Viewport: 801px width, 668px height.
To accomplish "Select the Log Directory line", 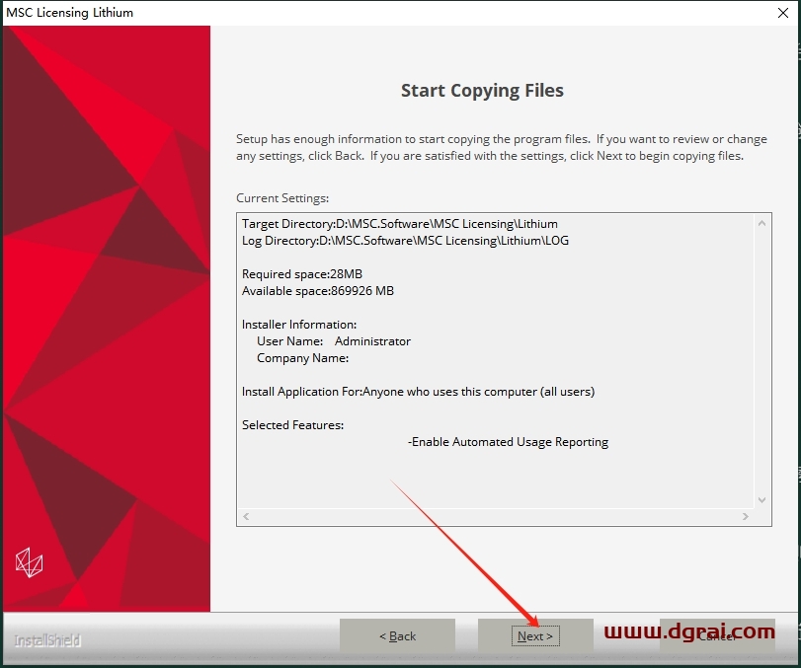I will 405,241.
